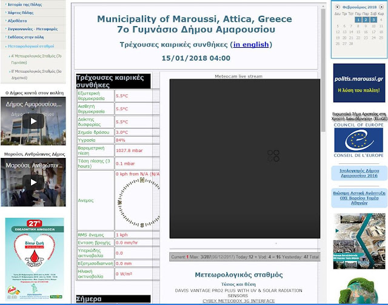Click the wind compass graphic

(139, 203)
